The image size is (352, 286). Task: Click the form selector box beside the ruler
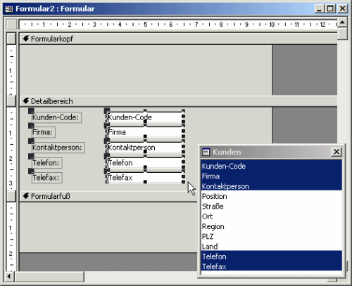[x=12, y=25]
